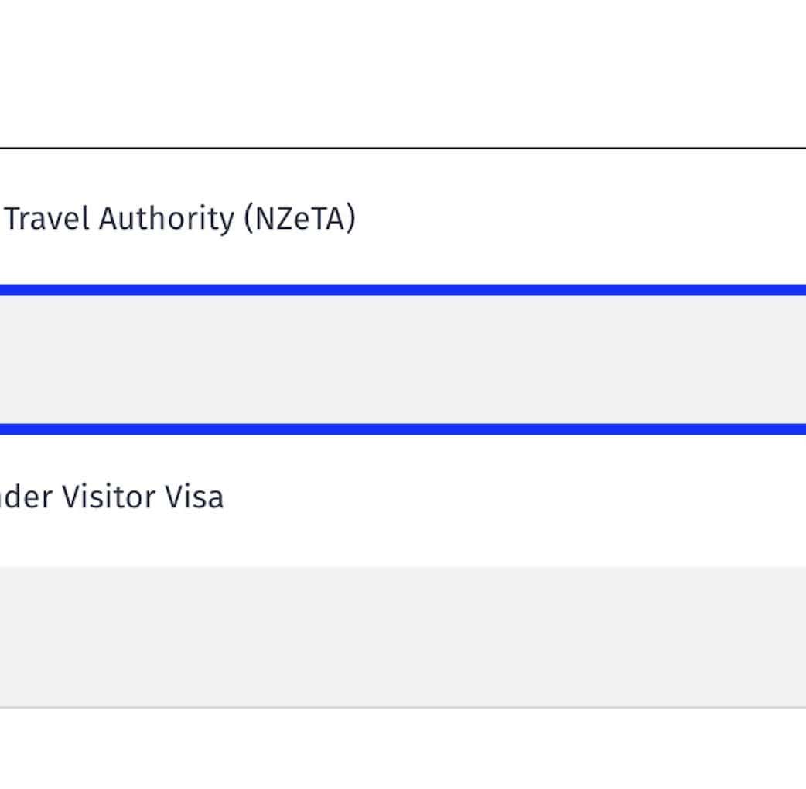Click the word "Travel" in first row
Screen dimensions: 806x789
48,219
